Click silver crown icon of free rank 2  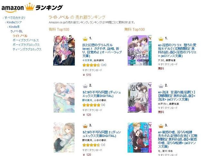click(161, 86)
